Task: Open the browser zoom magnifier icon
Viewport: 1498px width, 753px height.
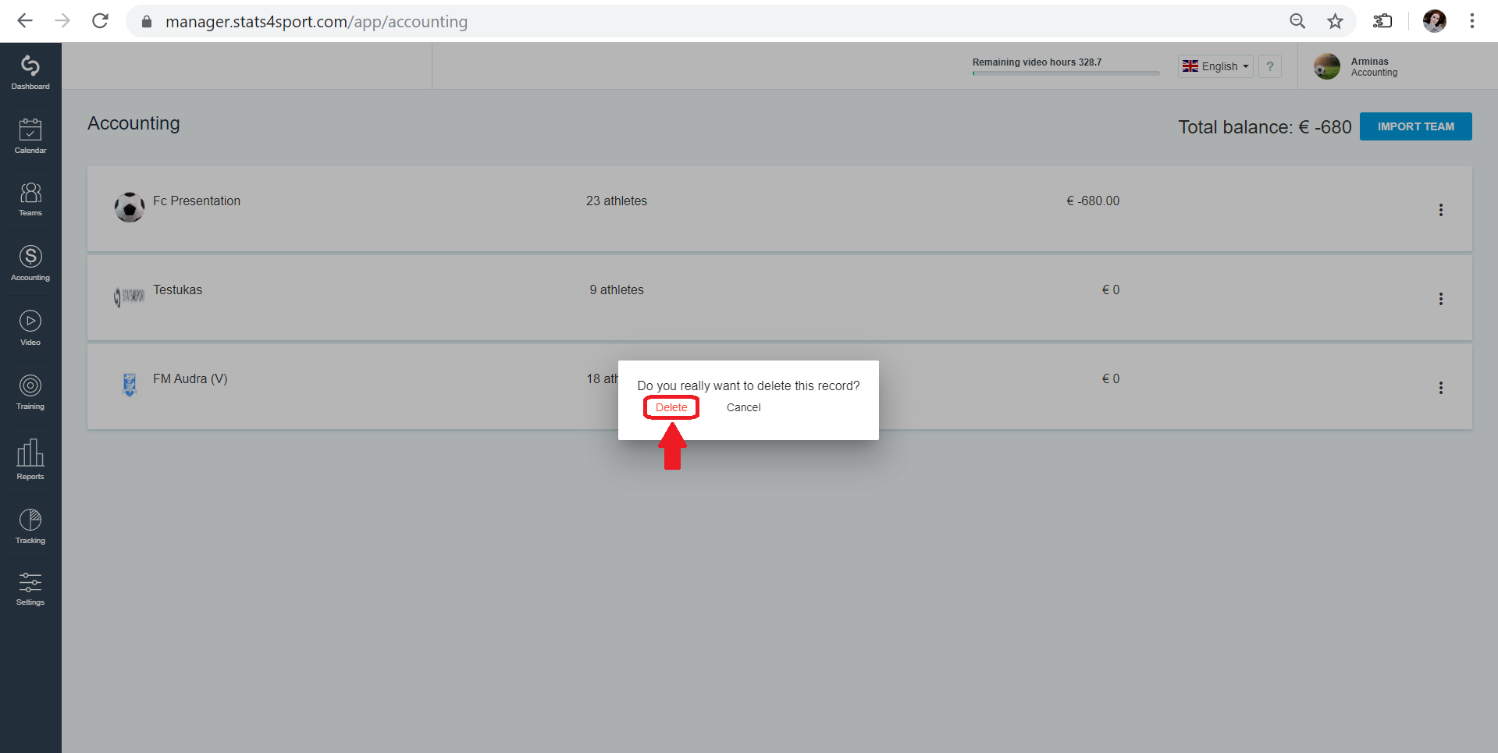Action: [x=1297, y=21]
